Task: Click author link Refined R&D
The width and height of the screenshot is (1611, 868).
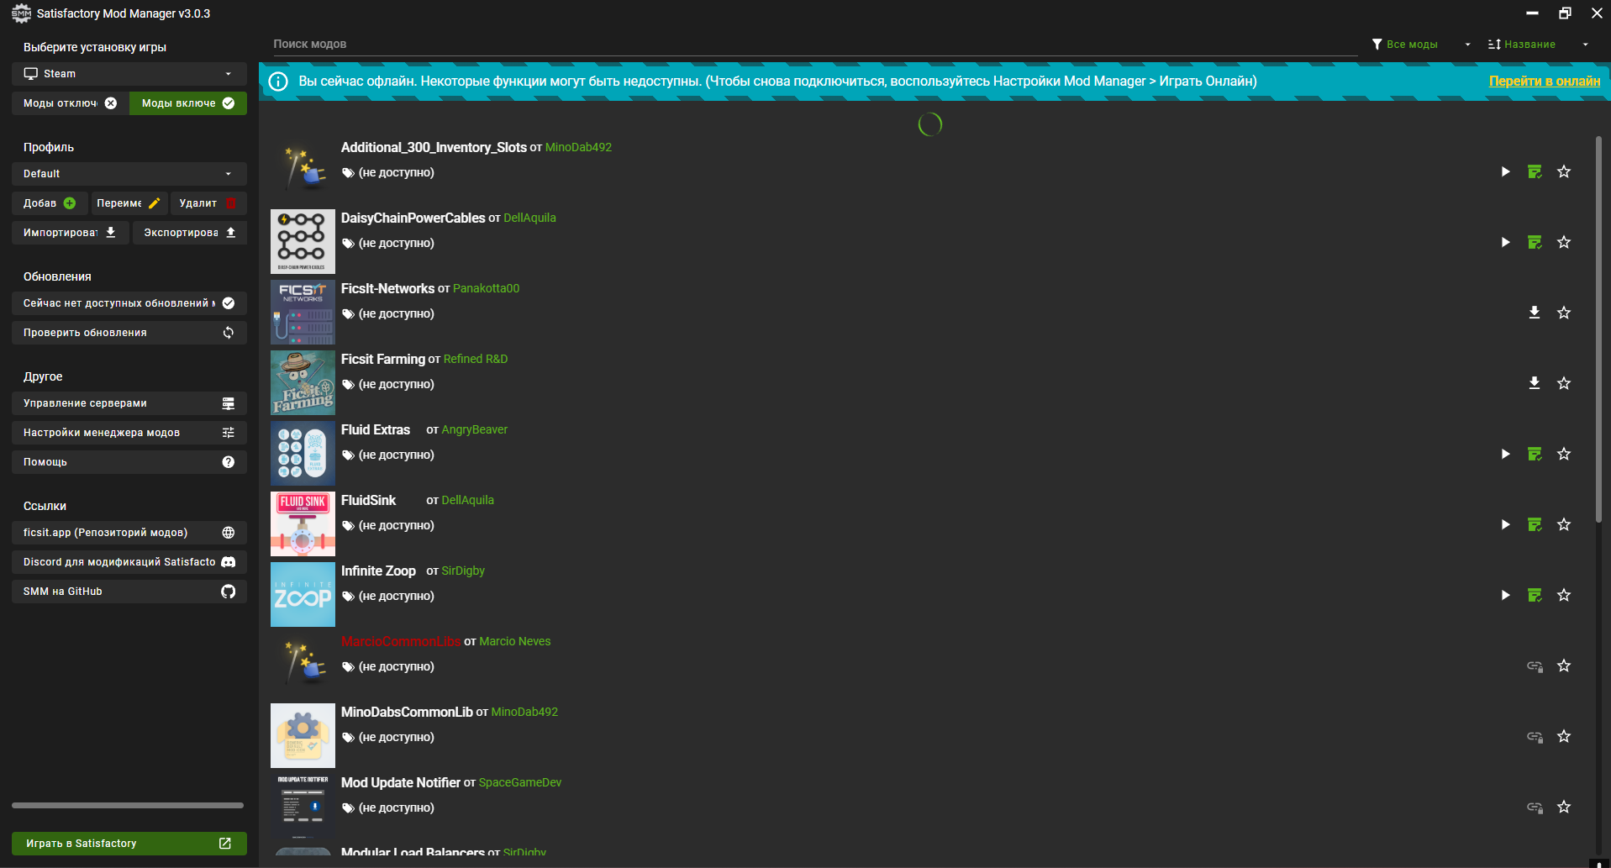Action: pos(476,359)
